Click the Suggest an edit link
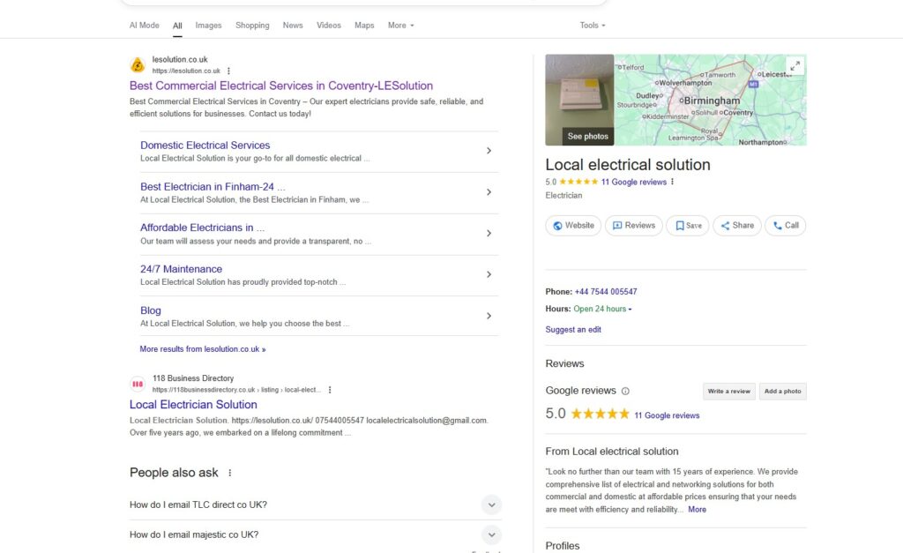Screen dimensions: 903x553 (x=573, y=330)
